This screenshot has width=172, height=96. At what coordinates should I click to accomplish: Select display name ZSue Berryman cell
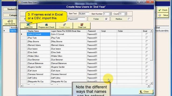[x=38, y=60]
